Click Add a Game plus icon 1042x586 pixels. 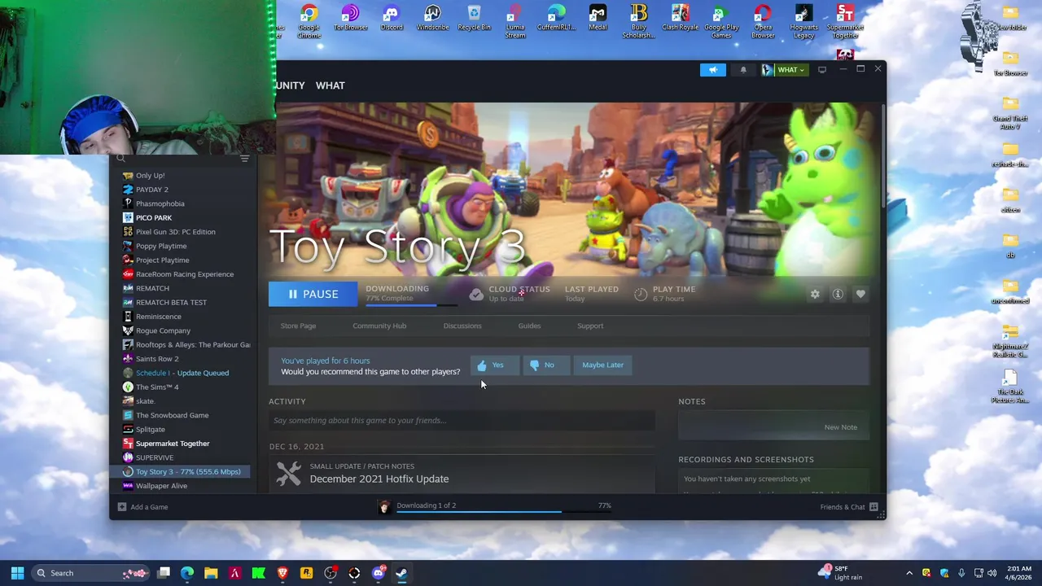122,507
